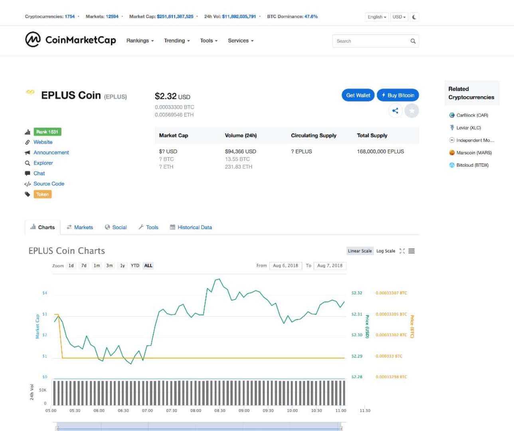Click the BTC Dominance 47.6% value
Screen dimensions: 514x431
pos(311,16)
